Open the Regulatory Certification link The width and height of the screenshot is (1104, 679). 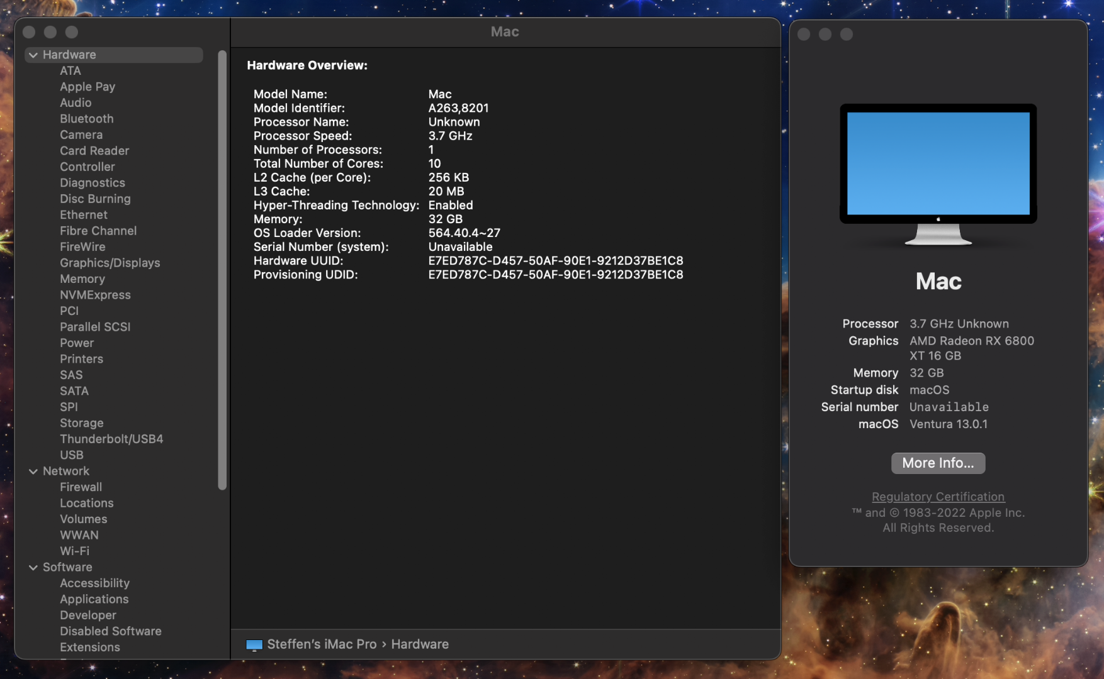[938, 497]
